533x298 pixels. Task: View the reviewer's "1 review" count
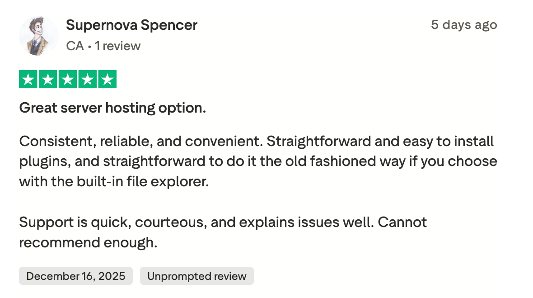pos(117,46)
